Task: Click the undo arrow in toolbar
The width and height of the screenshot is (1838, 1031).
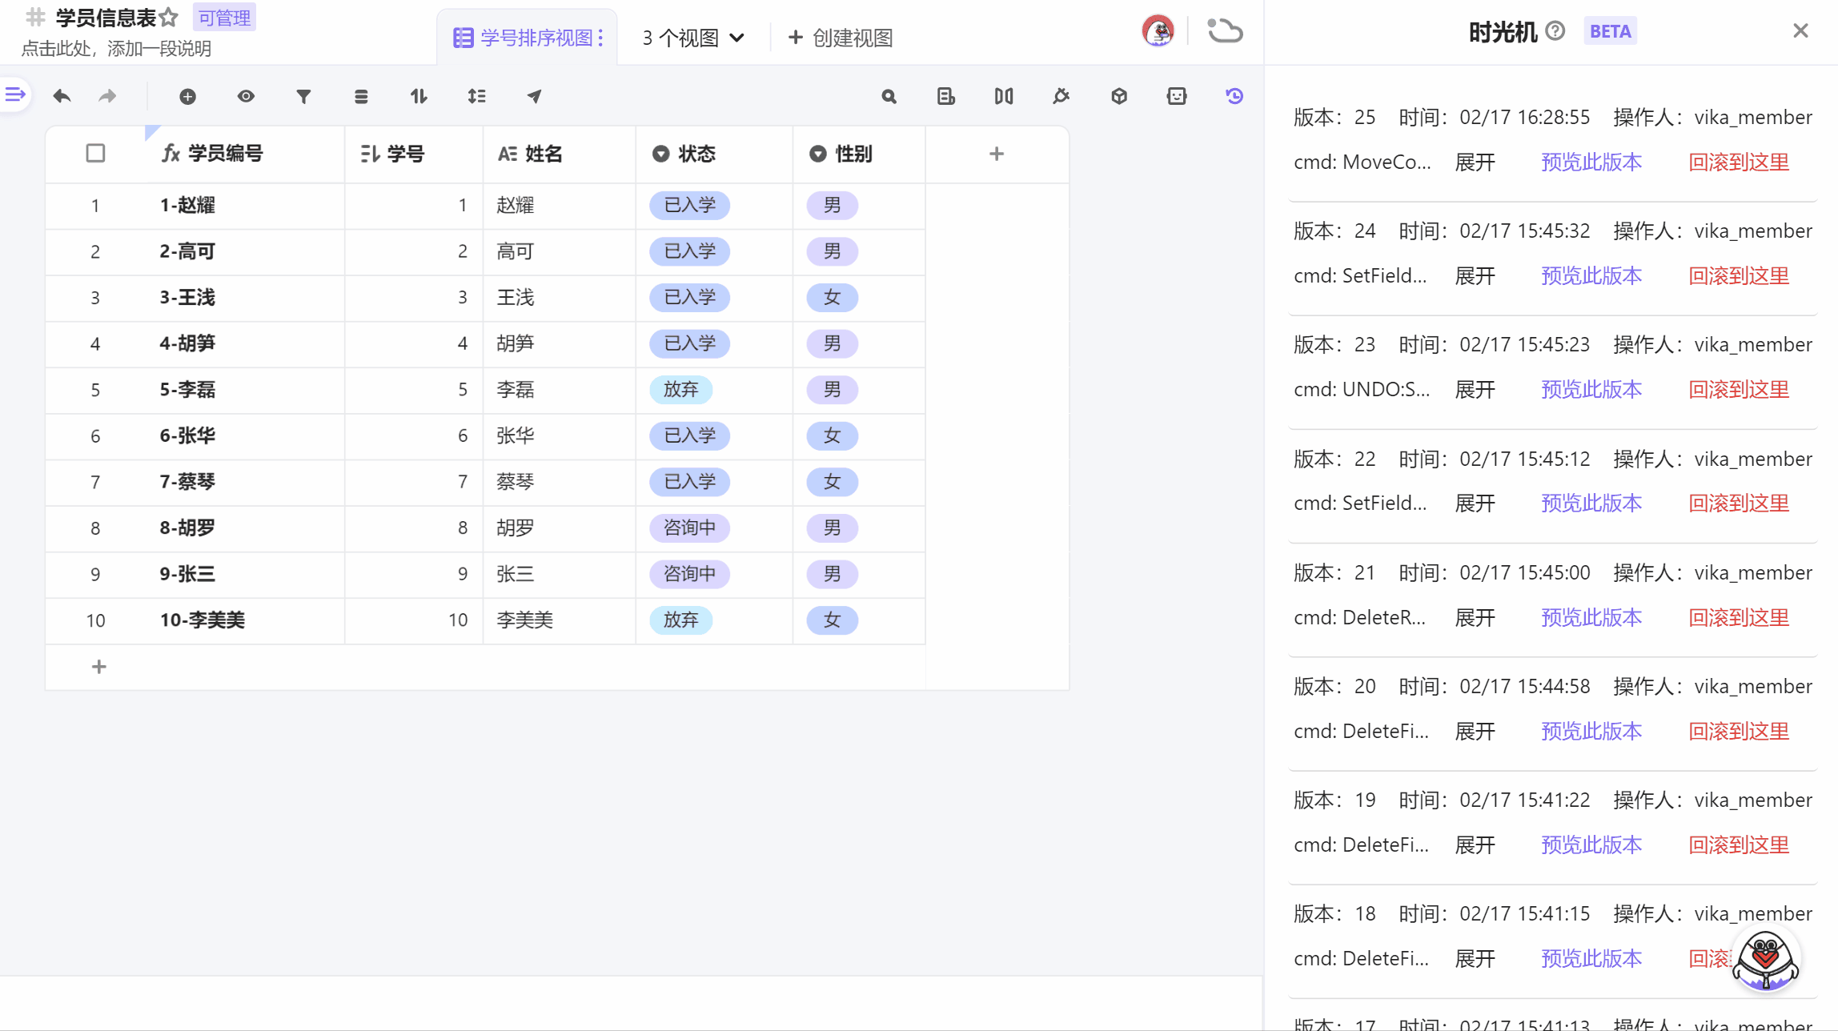Action: (62, 96)
